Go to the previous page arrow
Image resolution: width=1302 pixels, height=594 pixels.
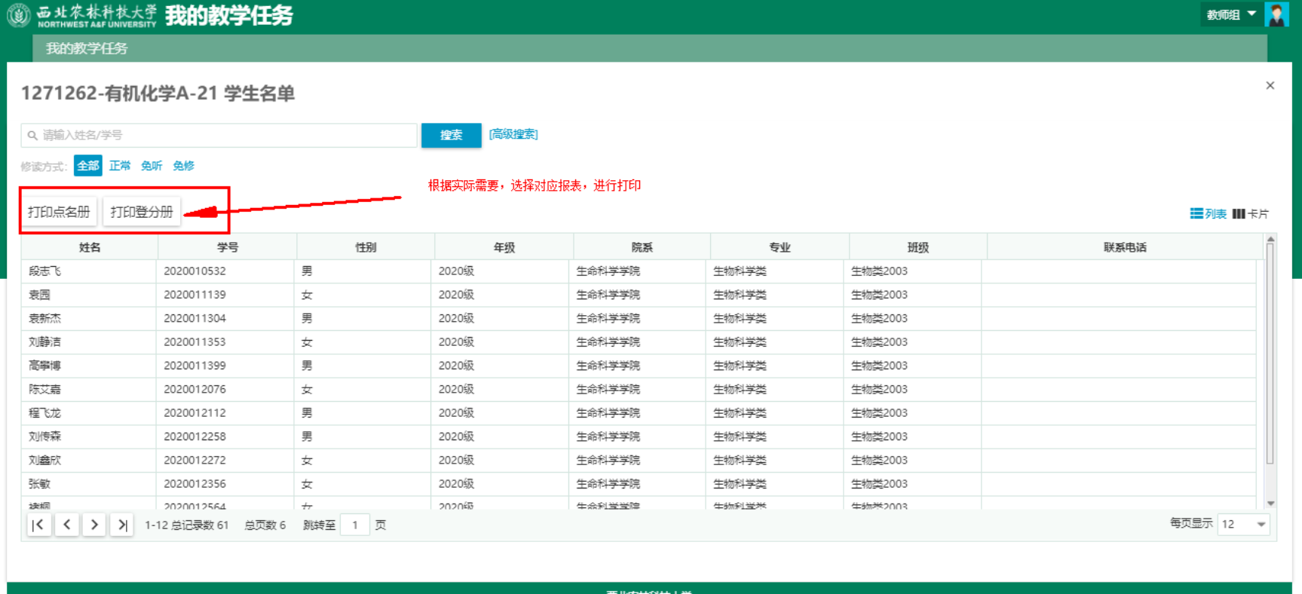coord(67,525)
